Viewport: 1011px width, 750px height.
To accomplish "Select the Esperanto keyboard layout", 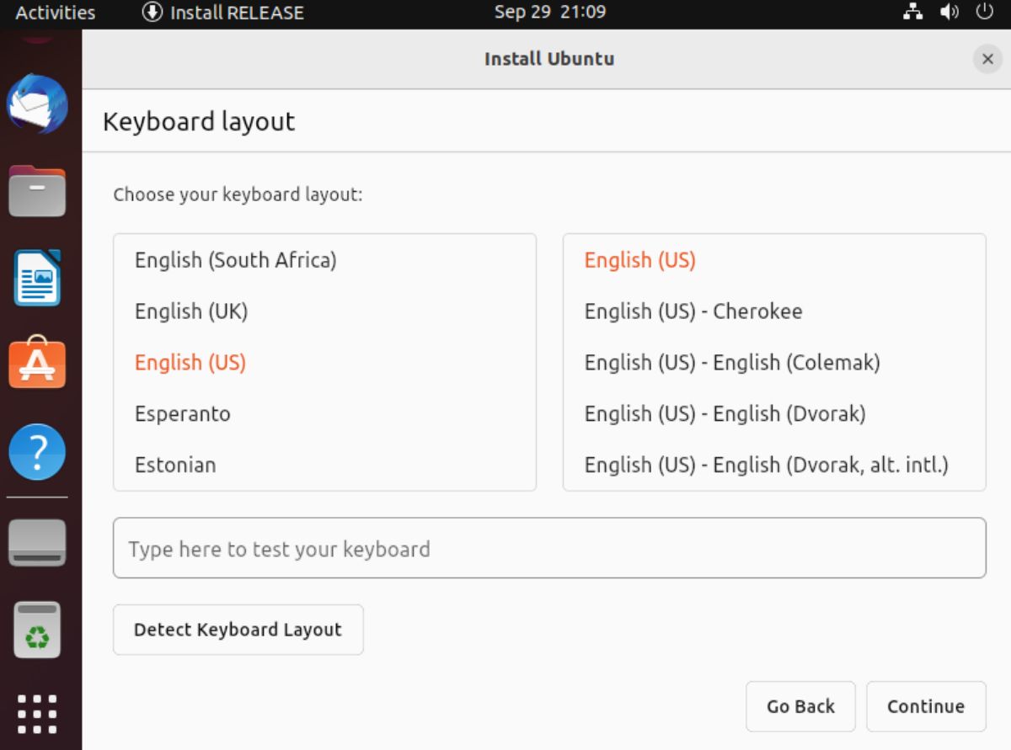I will pyautogui.click(x=182, y=413).
